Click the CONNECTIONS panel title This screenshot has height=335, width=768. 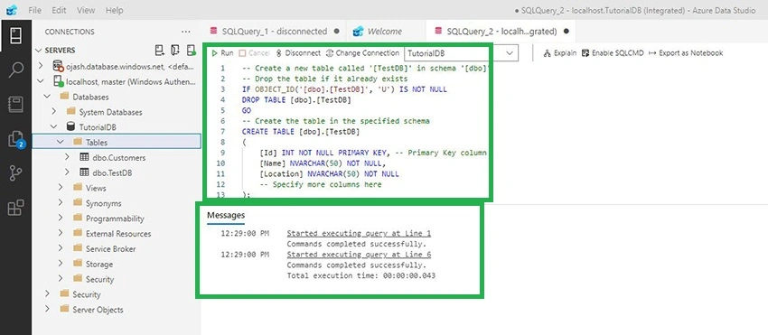pyautogui.click(x=70, y=32)
